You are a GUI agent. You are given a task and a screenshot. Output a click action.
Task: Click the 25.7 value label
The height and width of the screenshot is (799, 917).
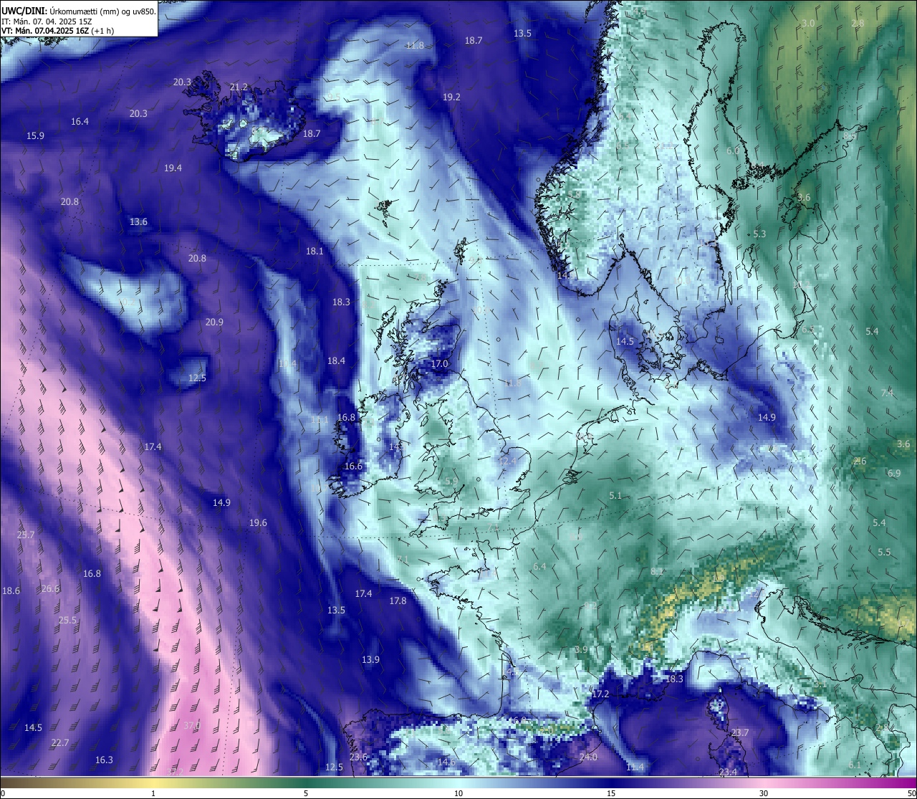tap(26, 535)
